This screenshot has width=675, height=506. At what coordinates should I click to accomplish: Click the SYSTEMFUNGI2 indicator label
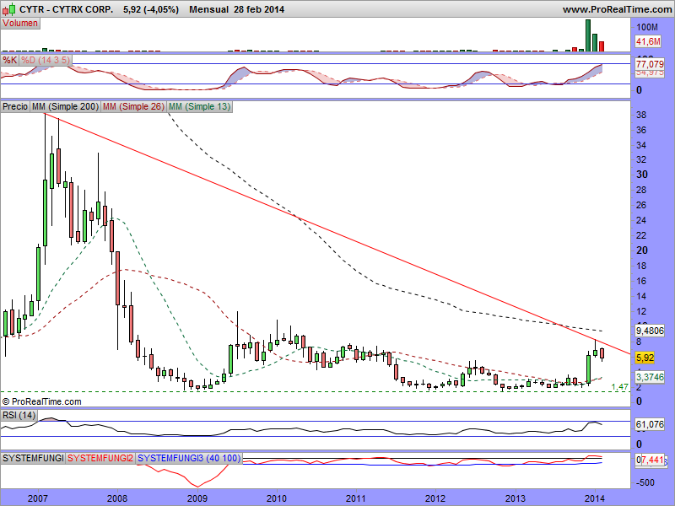pyautogui.click(x=100, y=458)
